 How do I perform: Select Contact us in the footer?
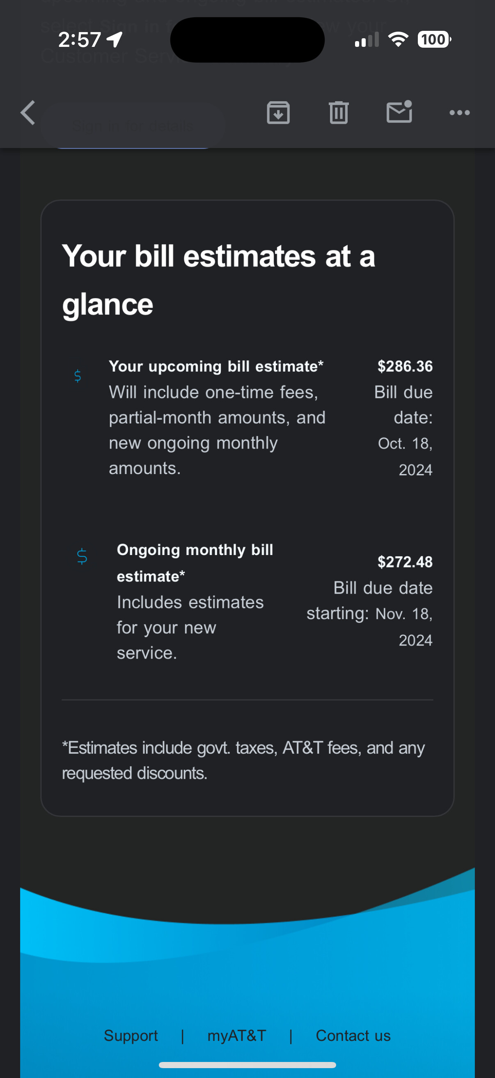(353, 1035)
